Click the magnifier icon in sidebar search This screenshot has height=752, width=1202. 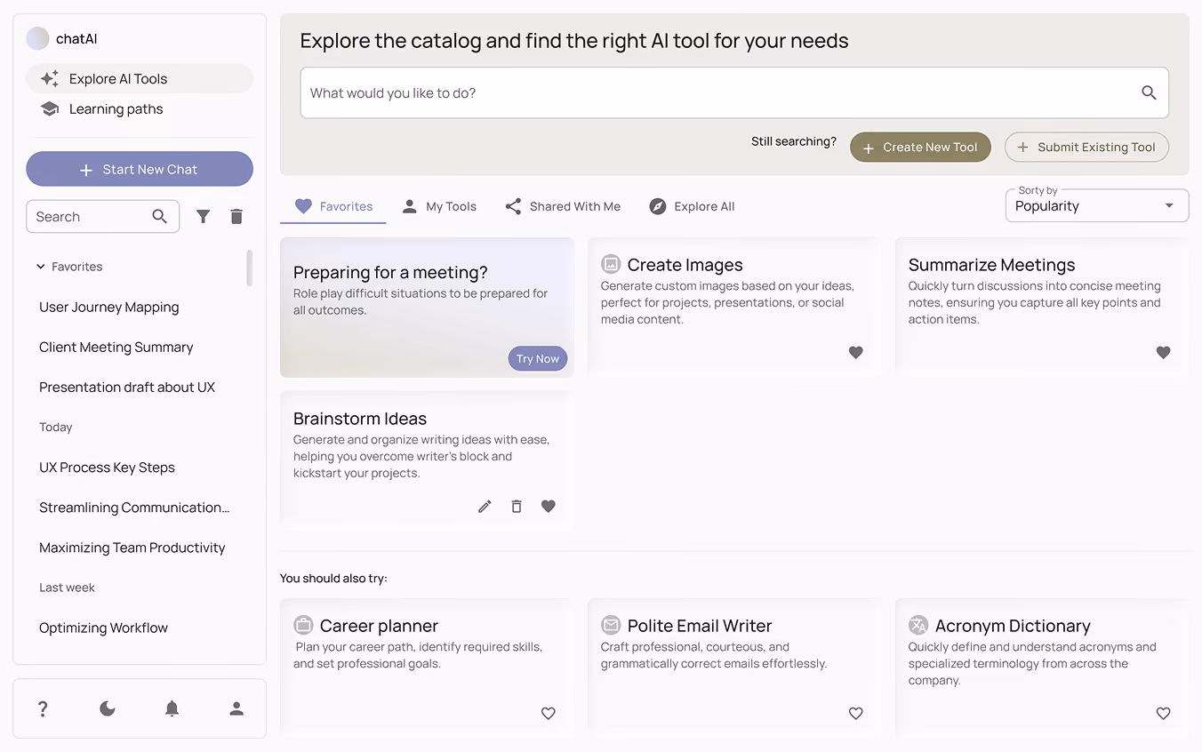(160, 216)
